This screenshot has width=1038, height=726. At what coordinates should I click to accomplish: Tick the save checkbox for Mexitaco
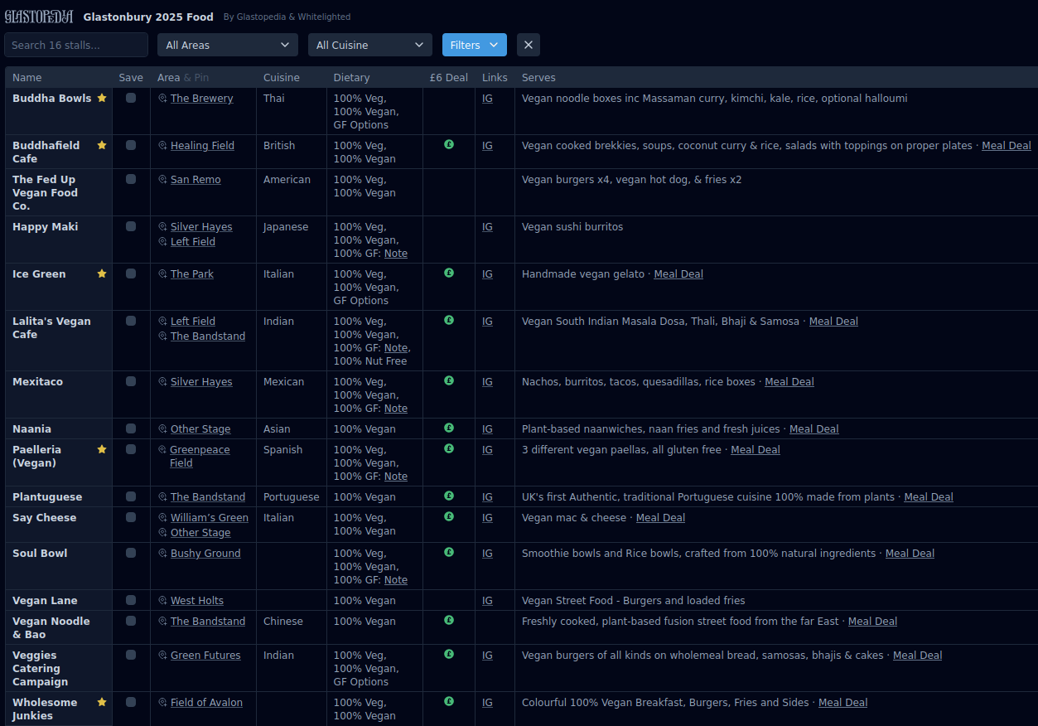pyautogui.click(x=131, y=381)
